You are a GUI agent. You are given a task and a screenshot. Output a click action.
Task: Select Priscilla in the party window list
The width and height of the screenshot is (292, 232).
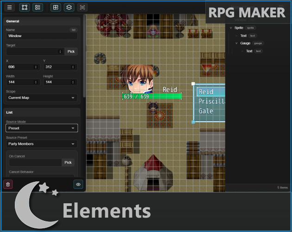click(x=211, y=101)
